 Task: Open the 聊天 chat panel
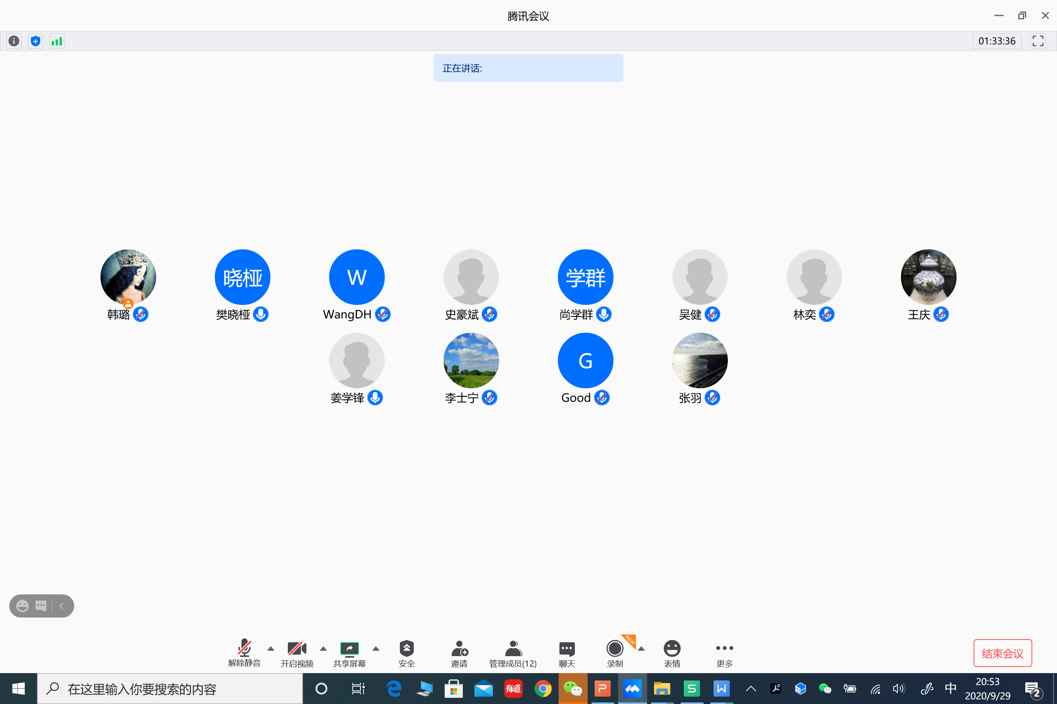pyautogui.click(x=567, y=653)
